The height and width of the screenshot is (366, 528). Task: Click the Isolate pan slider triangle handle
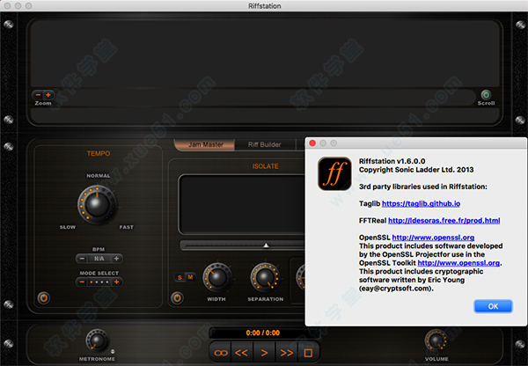266,245
